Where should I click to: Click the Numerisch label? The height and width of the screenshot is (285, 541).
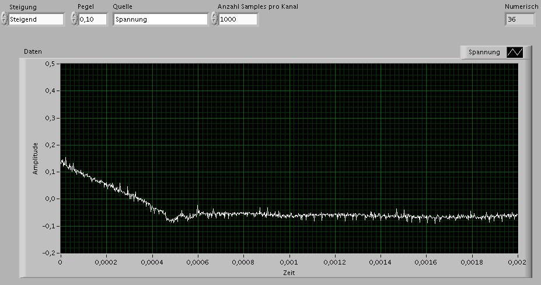point(521,6)
